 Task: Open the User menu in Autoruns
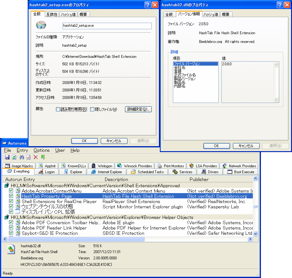coord(60,150)
